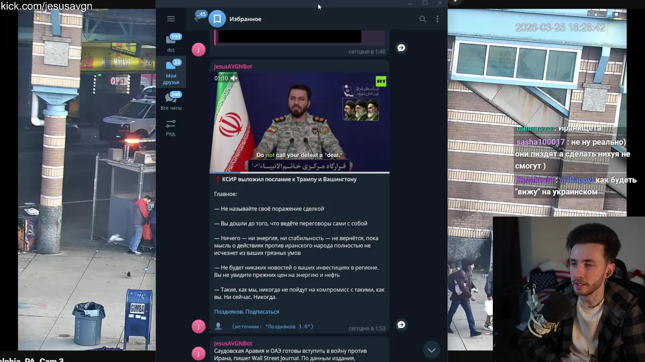Unmute the video with the speaker icon

234,78
